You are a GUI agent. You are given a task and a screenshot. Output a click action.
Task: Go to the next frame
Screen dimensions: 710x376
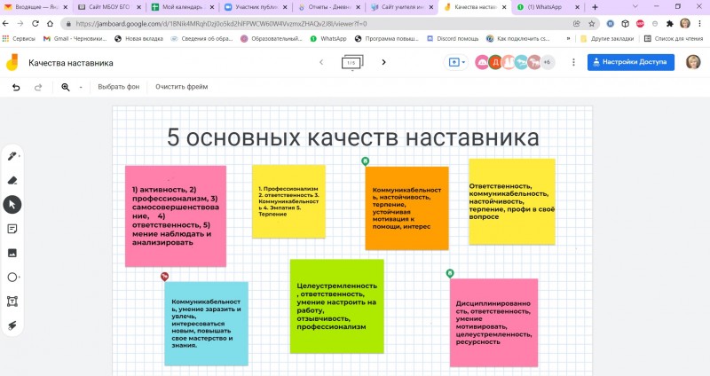[383, 63]
